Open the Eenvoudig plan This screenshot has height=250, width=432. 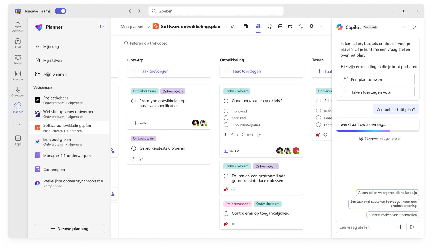70,142
